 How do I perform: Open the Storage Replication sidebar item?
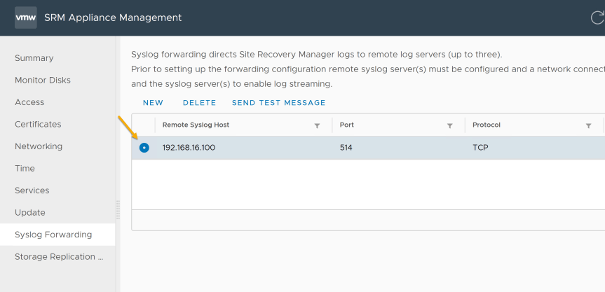(59, 256)
